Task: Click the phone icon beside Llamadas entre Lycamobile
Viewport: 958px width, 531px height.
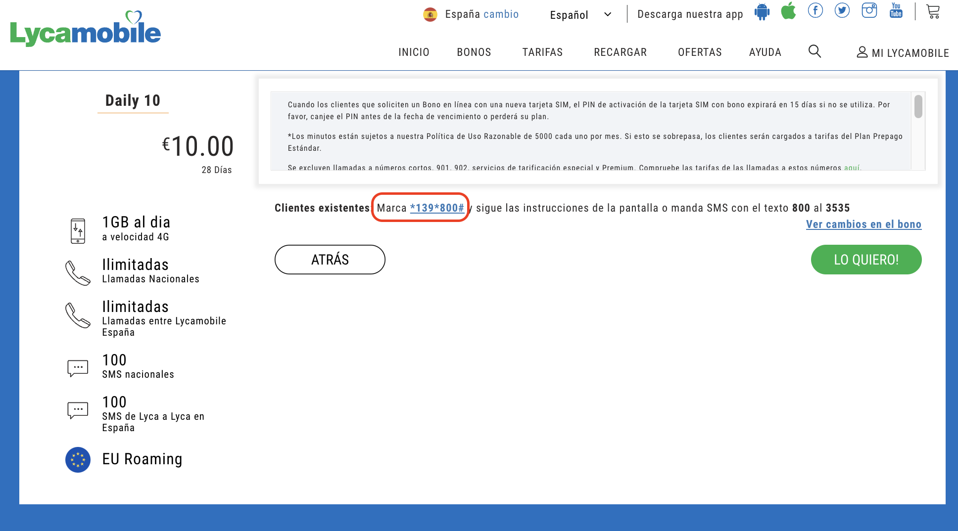Action: 78,315
